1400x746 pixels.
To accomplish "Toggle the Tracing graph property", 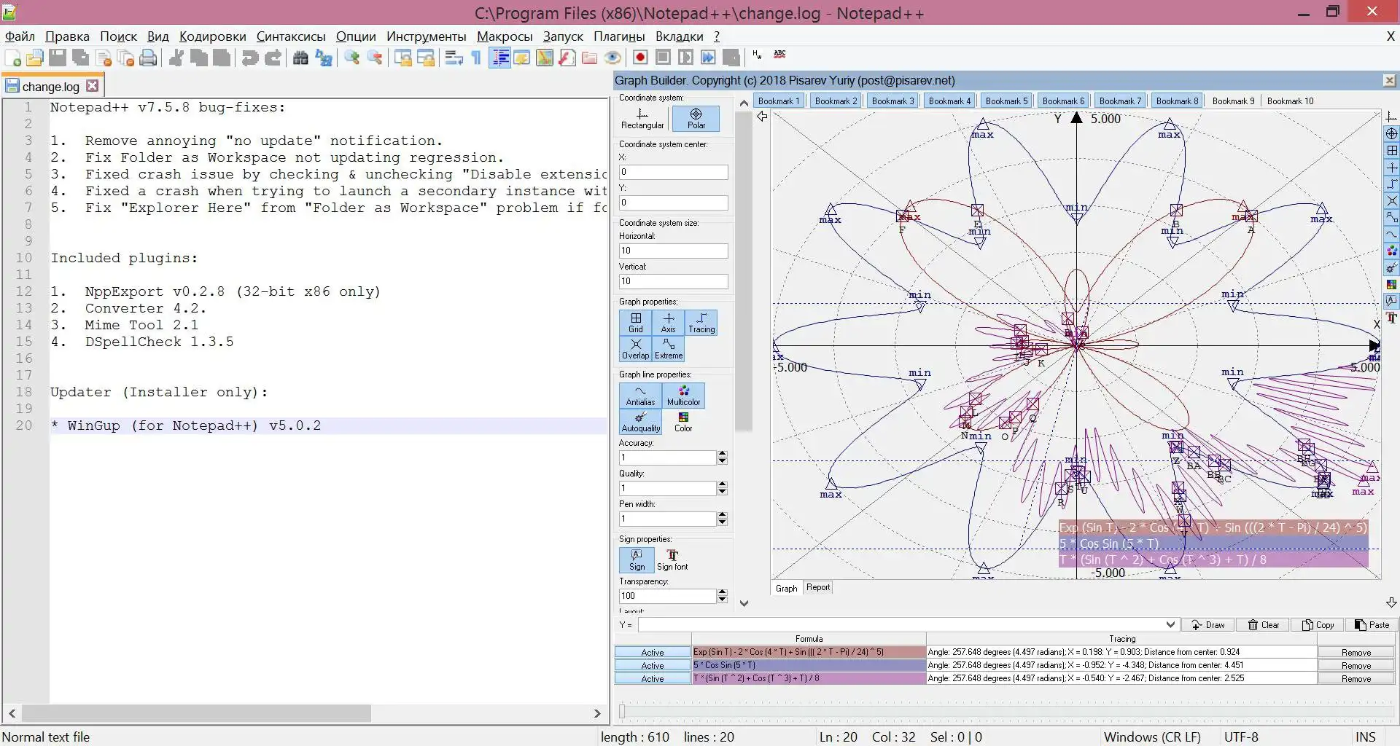I will point(701,323).
